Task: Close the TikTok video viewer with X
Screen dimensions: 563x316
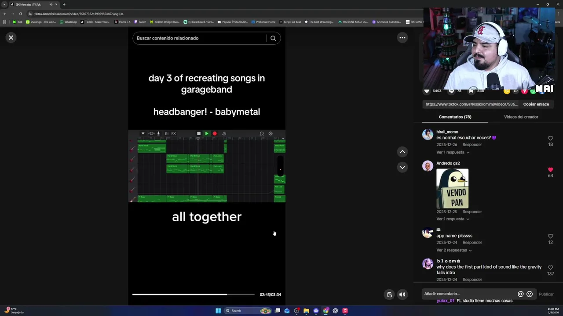Action: click(x=11, y=38)
